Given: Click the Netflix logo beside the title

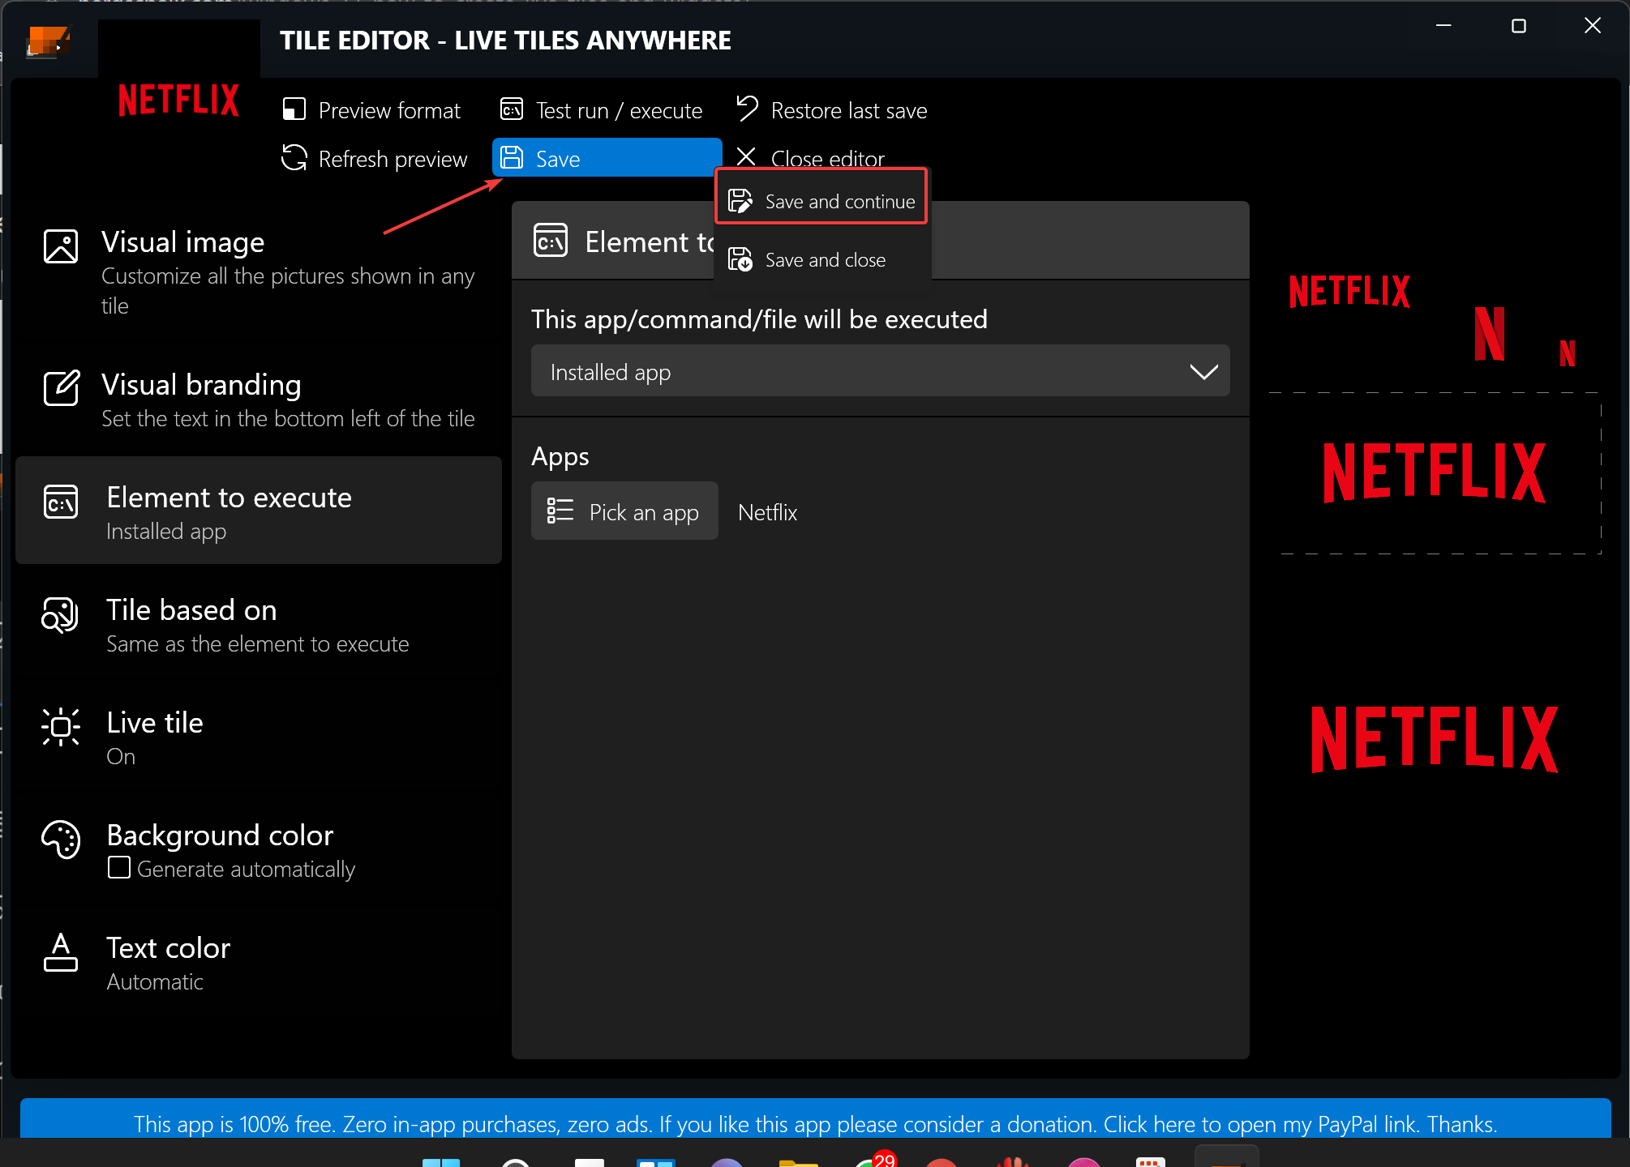Looking at the screenshot, I should [179, 100].
